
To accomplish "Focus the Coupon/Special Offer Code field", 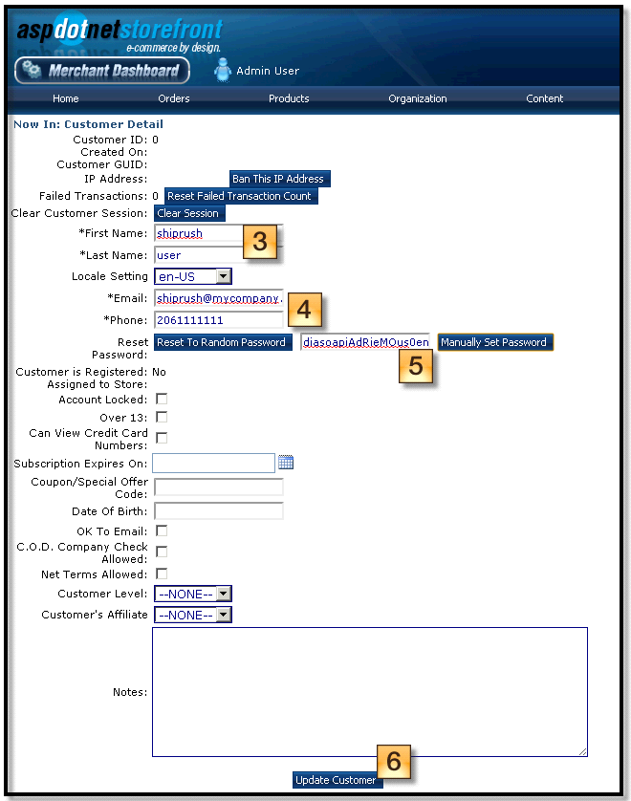I will [219, 487].
